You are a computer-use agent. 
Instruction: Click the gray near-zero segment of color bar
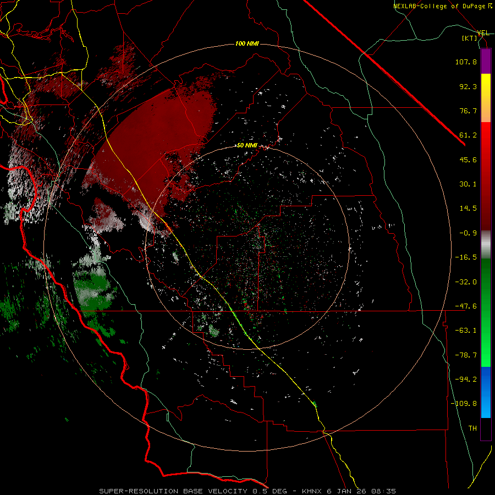pyautogui.click(x=486, y=243)
